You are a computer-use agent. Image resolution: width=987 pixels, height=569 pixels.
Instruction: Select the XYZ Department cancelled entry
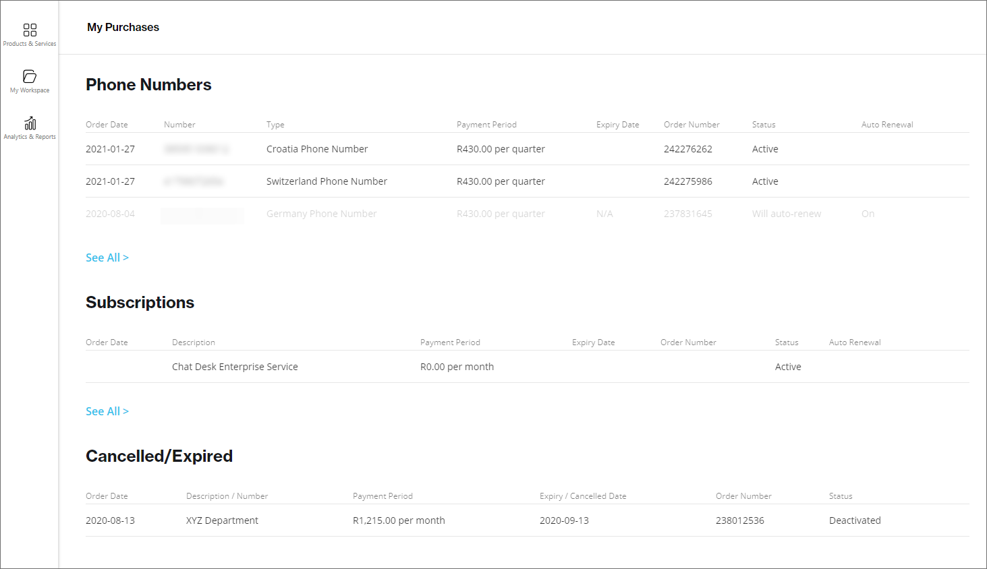tap(222, 520)
